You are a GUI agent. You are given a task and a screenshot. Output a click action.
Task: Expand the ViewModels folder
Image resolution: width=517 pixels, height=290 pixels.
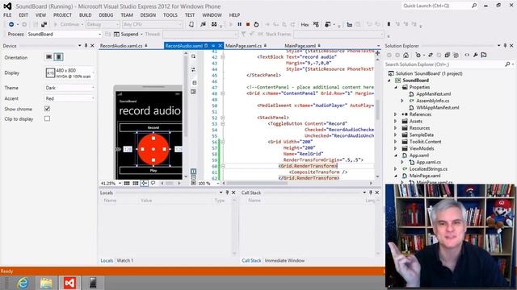(395, 148)
